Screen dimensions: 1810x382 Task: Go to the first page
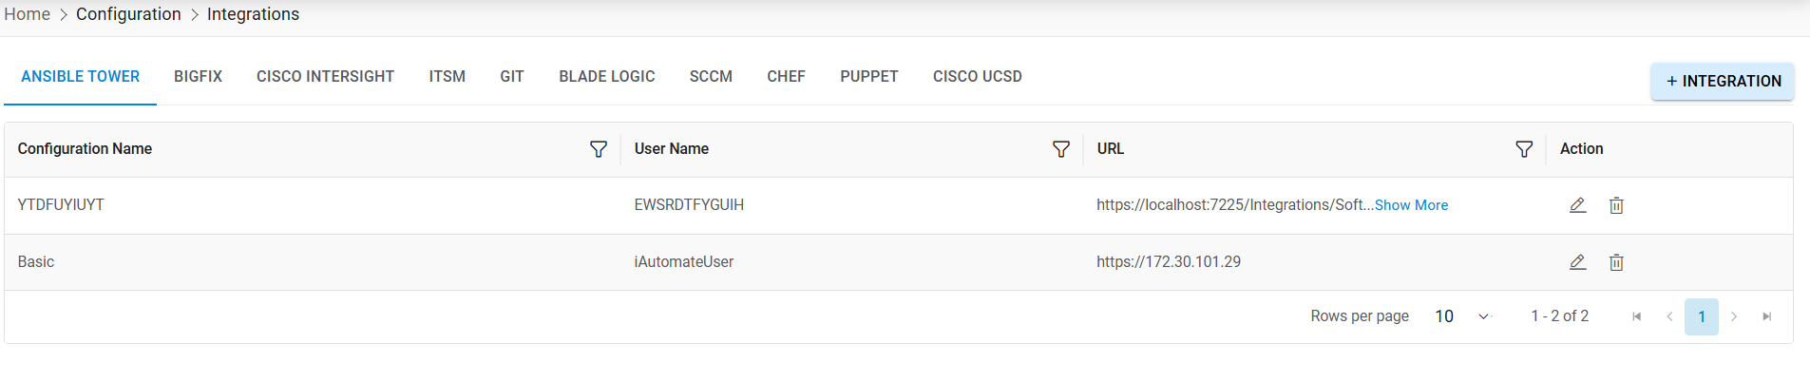[1636, 316]
